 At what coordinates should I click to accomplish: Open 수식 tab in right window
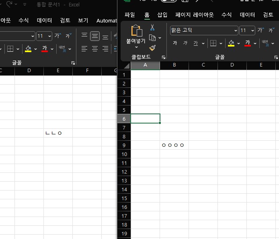pyautogui.click(x=226, y=15)
